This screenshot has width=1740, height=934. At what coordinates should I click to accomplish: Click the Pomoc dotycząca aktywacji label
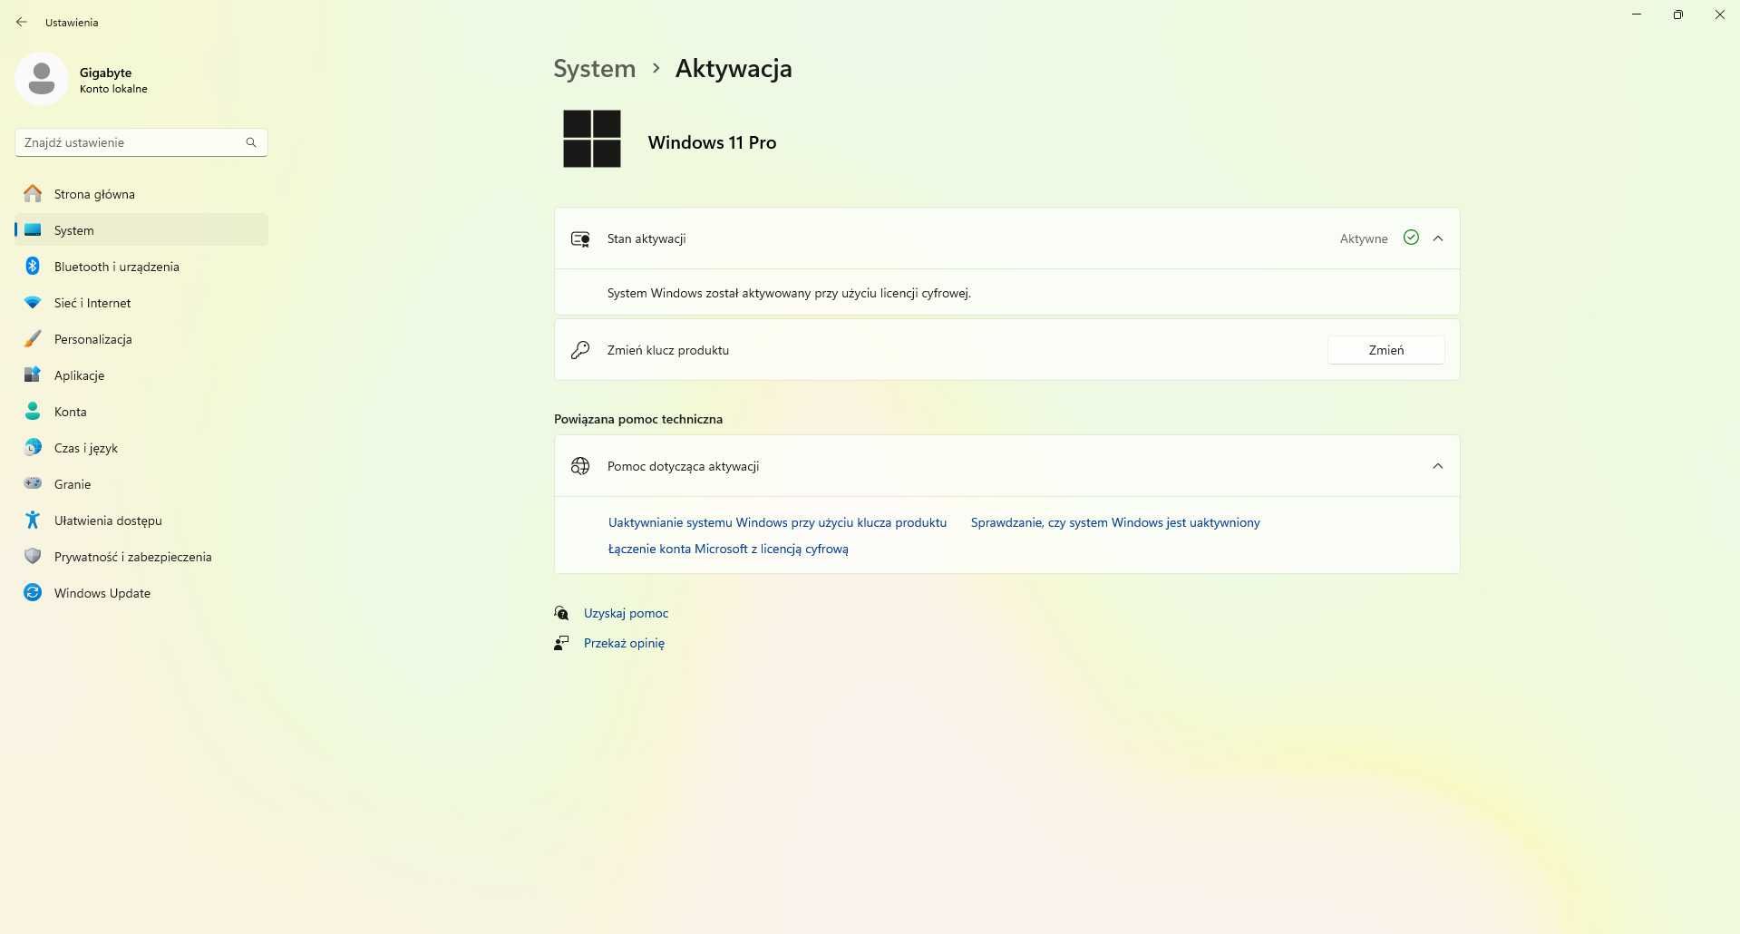pos(683,466)
